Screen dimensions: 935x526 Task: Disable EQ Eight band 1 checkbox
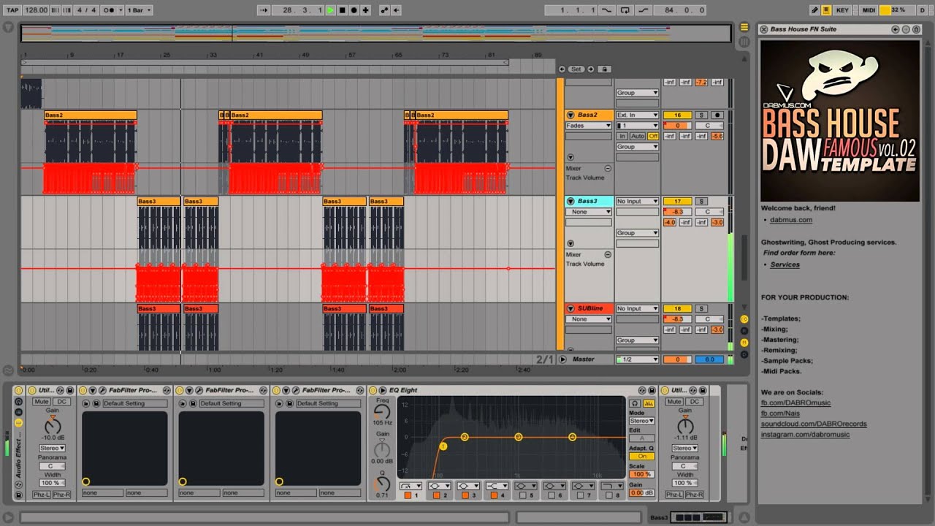(x=408, y=495)
